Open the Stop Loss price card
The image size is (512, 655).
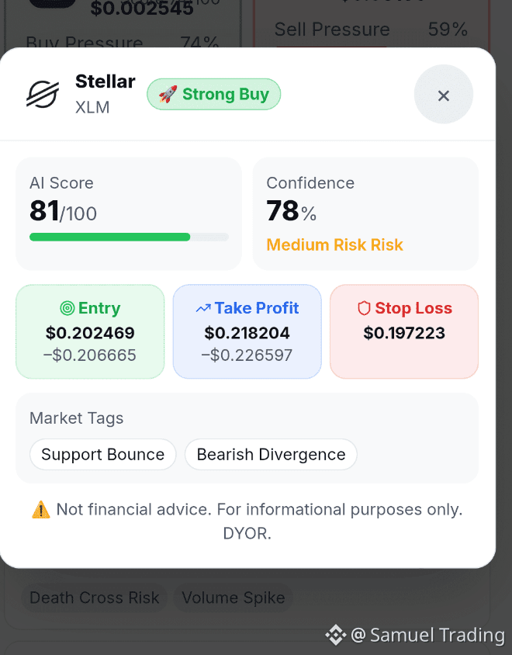click(404, 331)
